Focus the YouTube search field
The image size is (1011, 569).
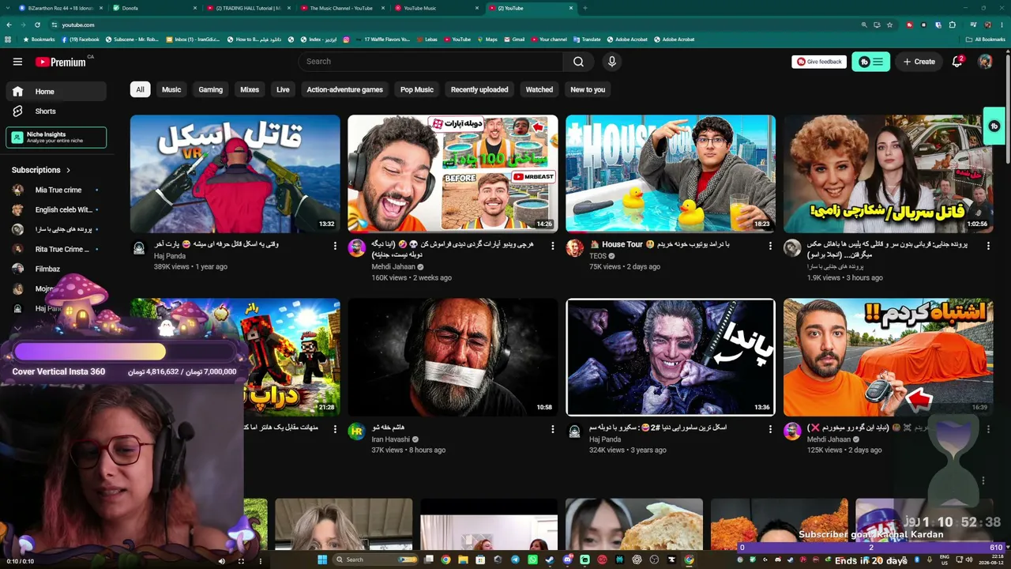pos(430,62)
